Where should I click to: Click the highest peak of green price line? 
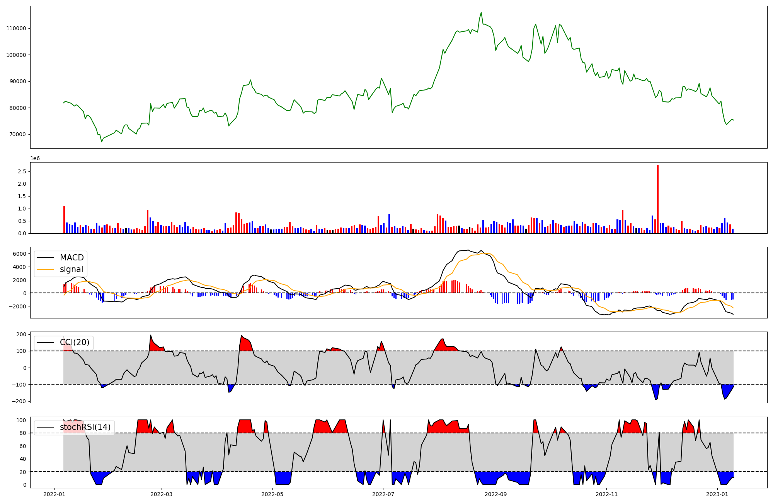click(x=481, y=12)
